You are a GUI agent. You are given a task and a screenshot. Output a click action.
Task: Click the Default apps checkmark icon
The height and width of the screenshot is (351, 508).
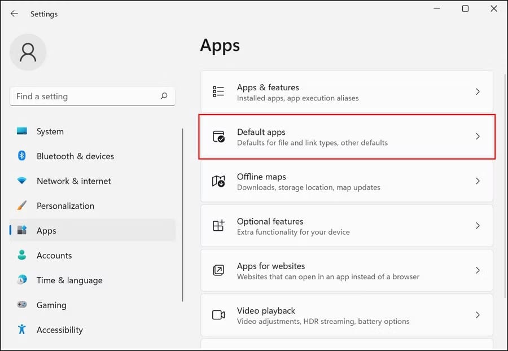[219, 137]
